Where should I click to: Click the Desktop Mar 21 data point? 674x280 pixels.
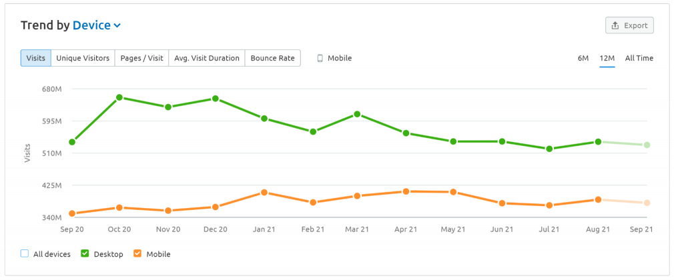(357, 114)
